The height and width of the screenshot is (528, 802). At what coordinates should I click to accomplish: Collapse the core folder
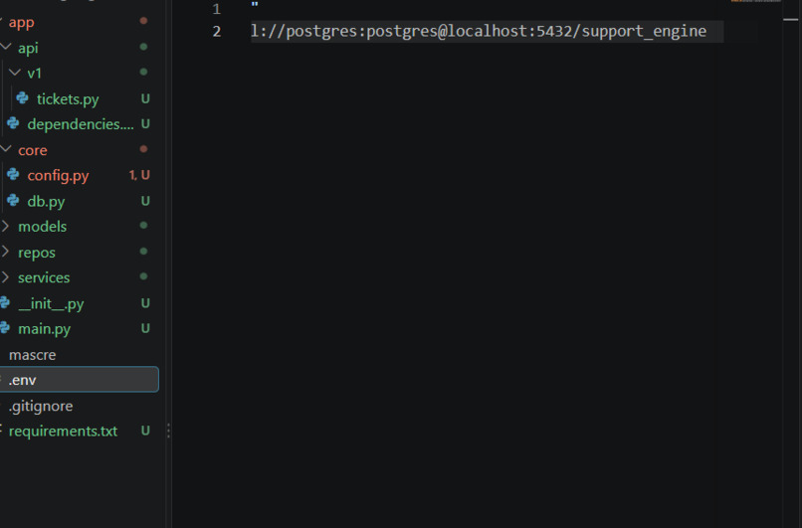pyautogui.click(x=6, y=149)
